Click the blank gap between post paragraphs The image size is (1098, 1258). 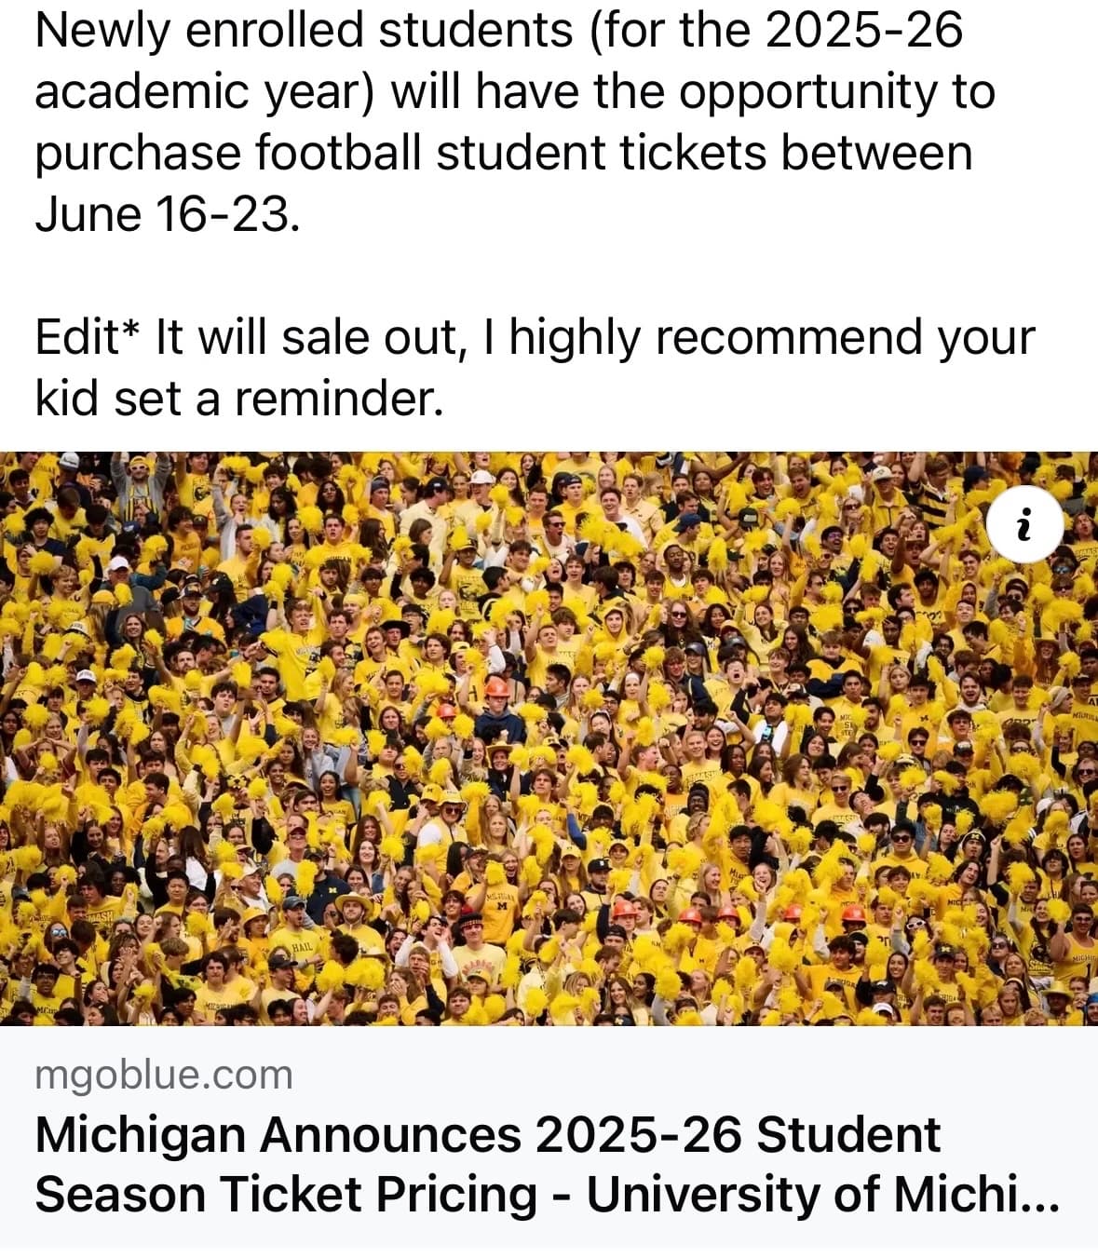click(549, 276)
